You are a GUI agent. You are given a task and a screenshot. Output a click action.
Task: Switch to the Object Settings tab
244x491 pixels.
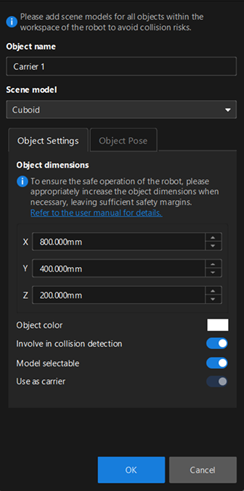click(48, 140)
